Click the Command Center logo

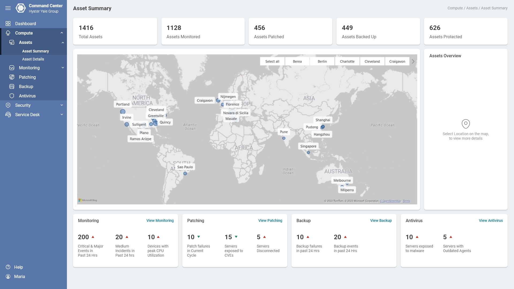(21, 8)
